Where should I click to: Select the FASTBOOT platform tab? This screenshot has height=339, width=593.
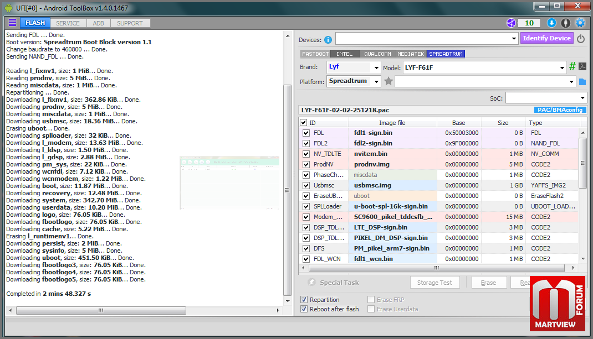point(315,54)
